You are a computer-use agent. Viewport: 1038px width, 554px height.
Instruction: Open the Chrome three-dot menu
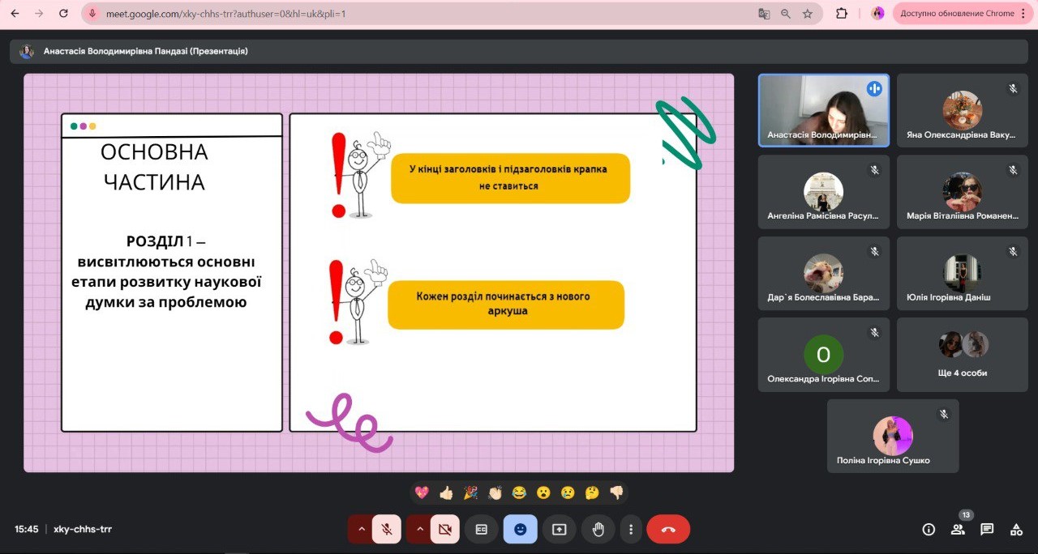point(1023,13)
